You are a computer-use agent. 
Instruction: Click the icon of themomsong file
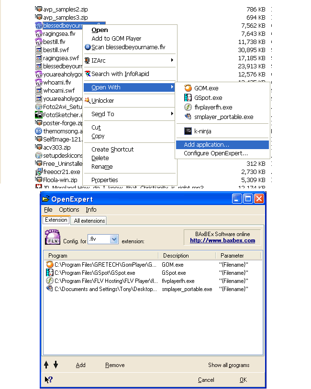pyautogui.click(x=38, y=131)
